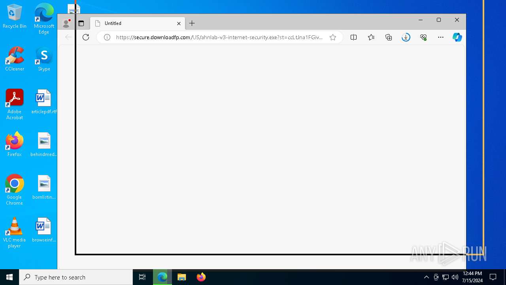
Task: Minimize the Edge window
Action: (x=421, y=20)
